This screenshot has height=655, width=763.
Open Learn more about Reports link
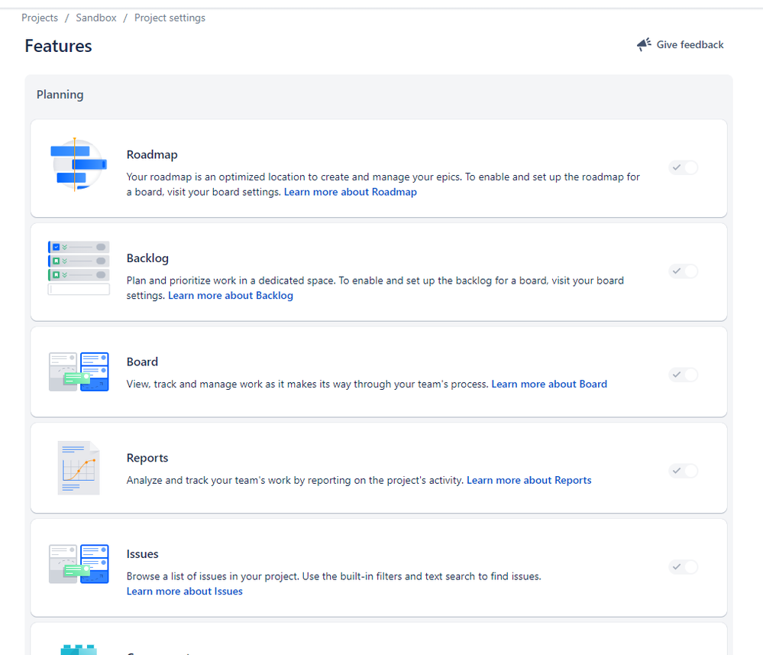pos(529,480)
